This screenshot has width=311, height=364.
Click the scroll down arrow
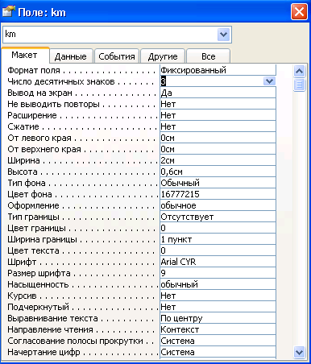(299, 352)
